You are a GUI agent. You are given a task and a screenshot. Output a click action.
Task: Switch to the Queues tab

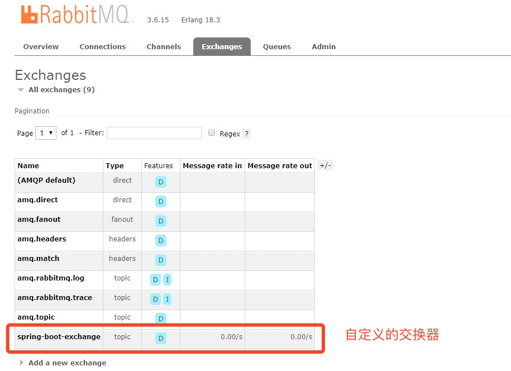(x=277, y=46)
